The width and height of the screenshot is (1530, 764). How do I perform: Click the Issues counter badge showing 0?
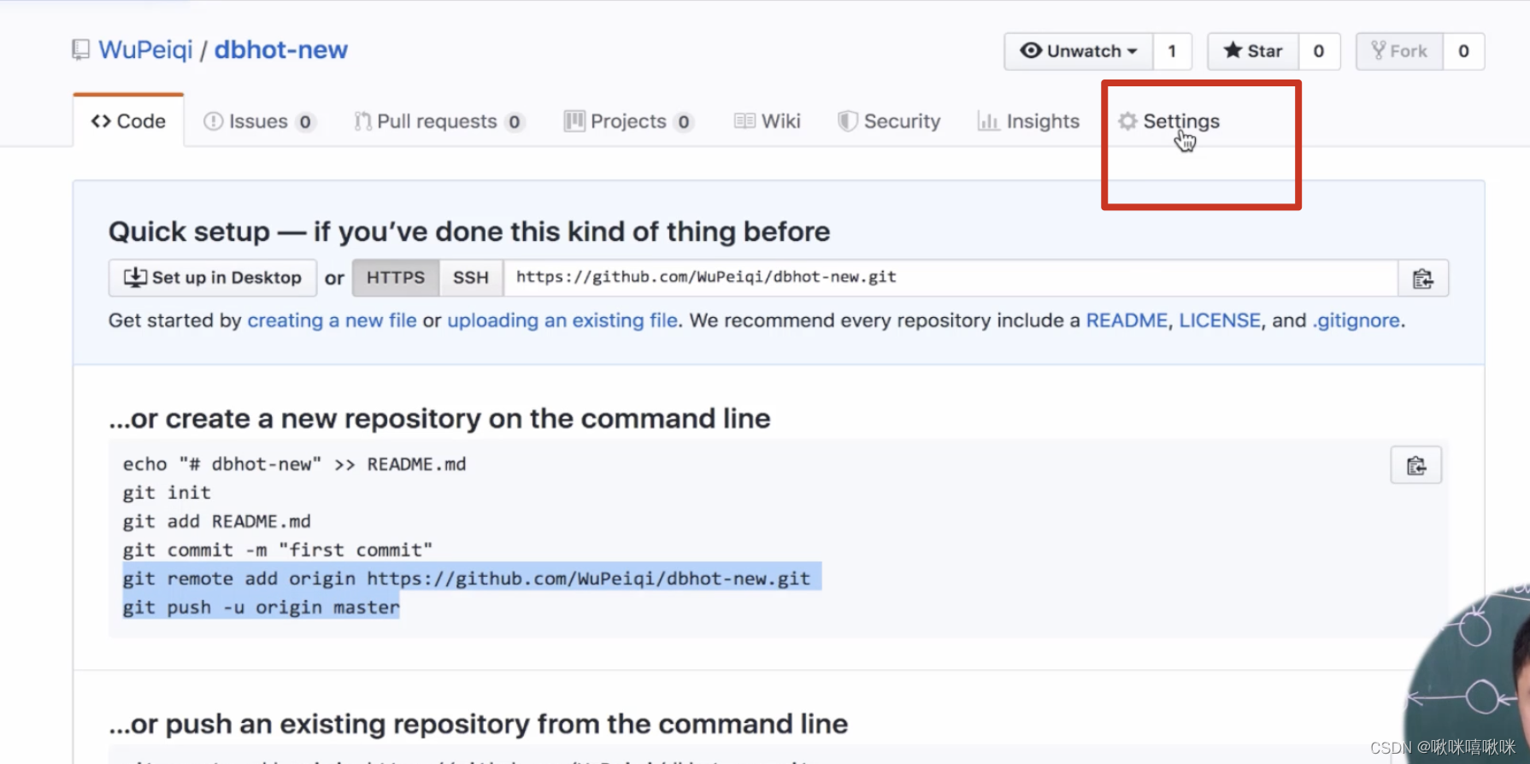coord(305,122)
